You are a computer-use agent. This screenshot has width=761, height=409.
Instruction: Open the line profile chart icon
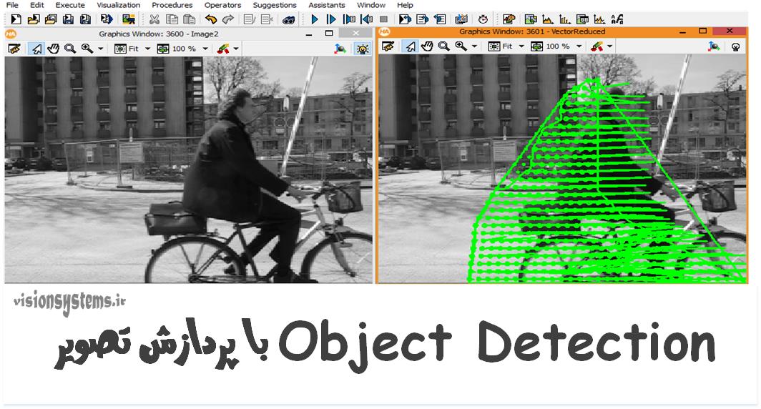pos(599,19)
